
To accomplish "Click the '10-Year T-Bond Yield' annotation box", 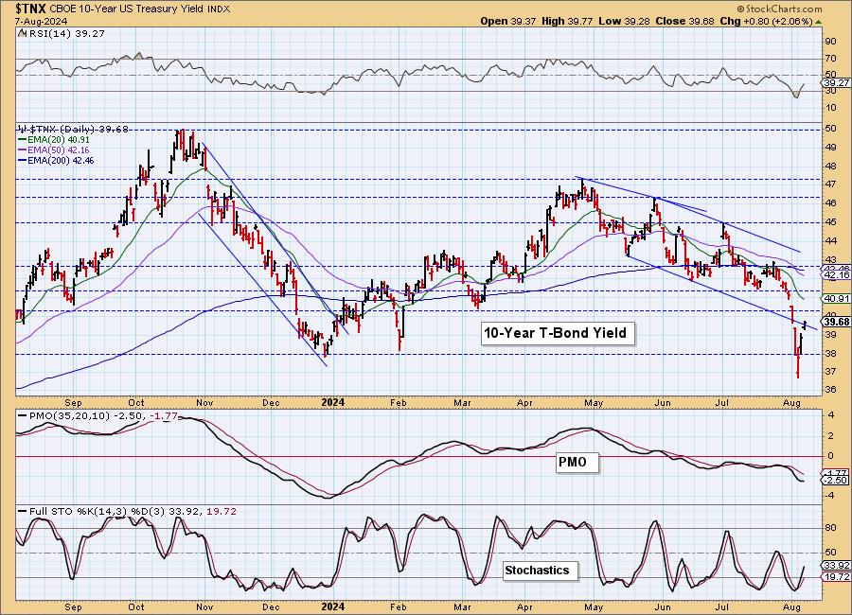I will click(558, 333).
